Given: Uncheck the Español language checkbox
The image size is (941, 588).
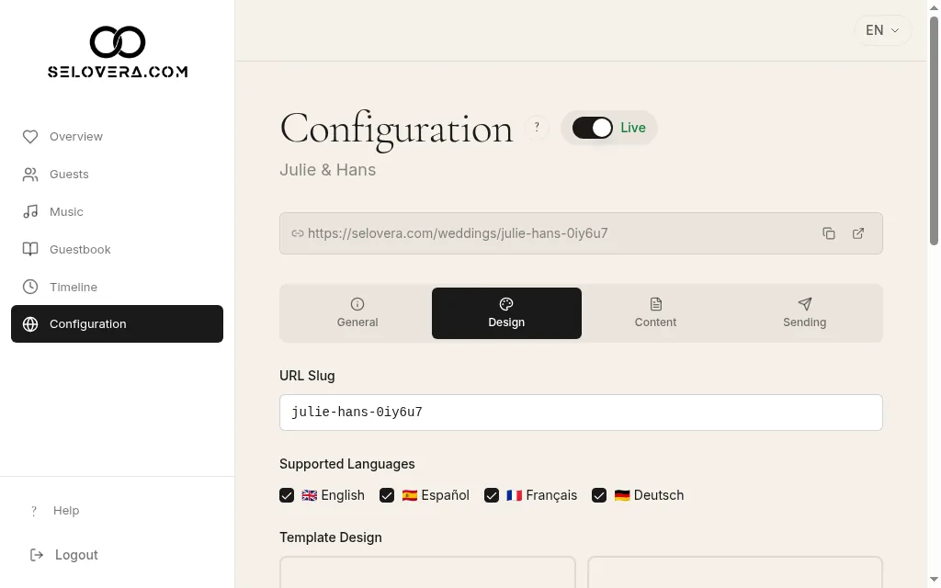Looking at the screenshot, I should (x=387, y=495).
